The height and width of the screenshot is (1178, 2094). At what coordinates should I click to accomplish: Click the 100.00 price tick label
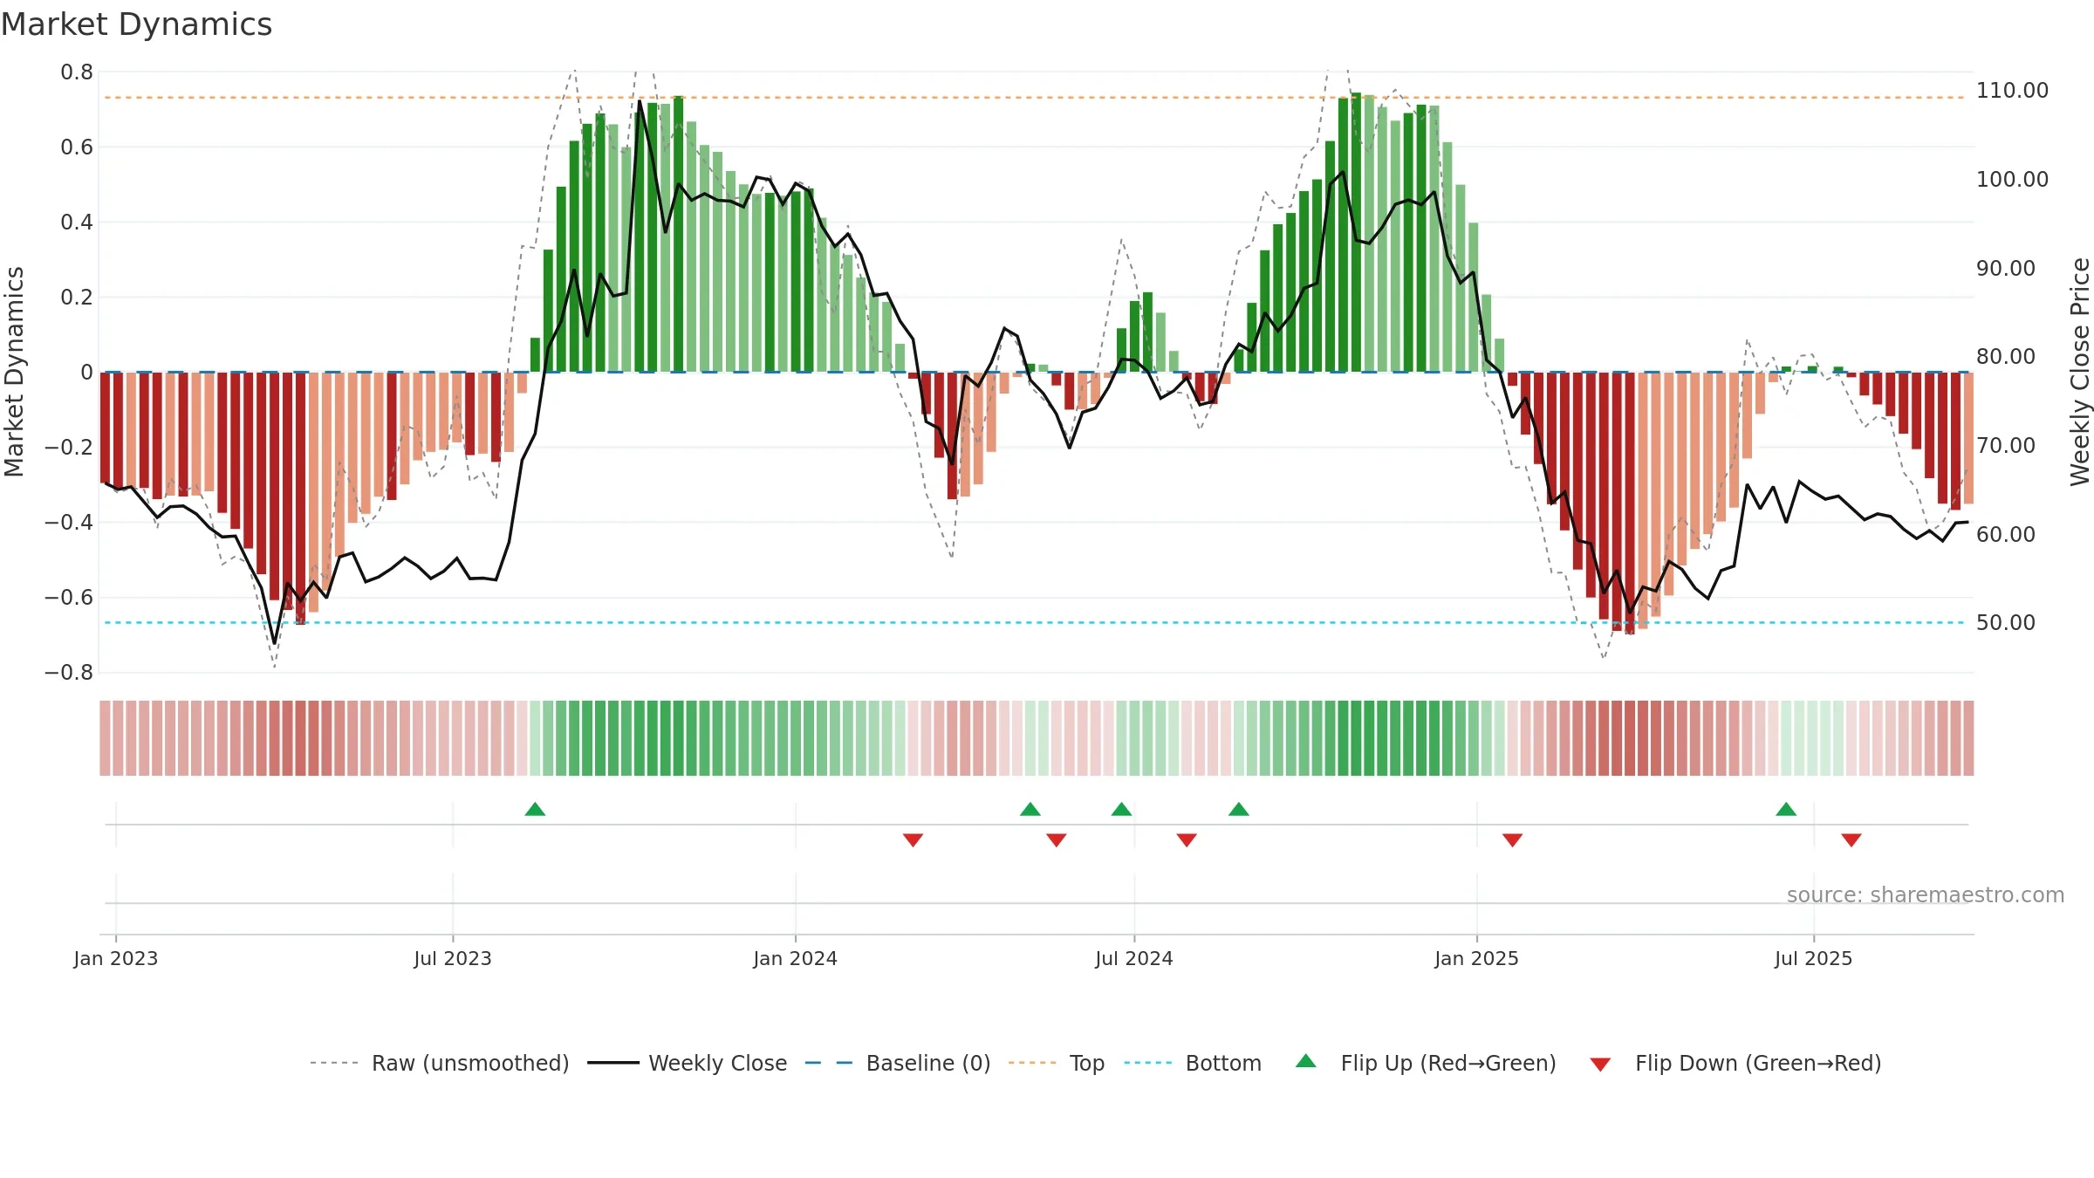click(2013, 180)
